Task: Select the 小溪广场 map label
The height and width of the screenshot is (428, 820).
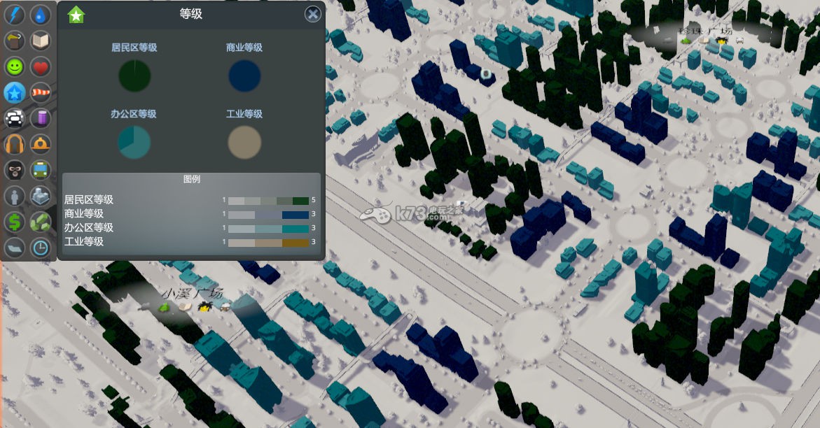Action: point(192,293)
